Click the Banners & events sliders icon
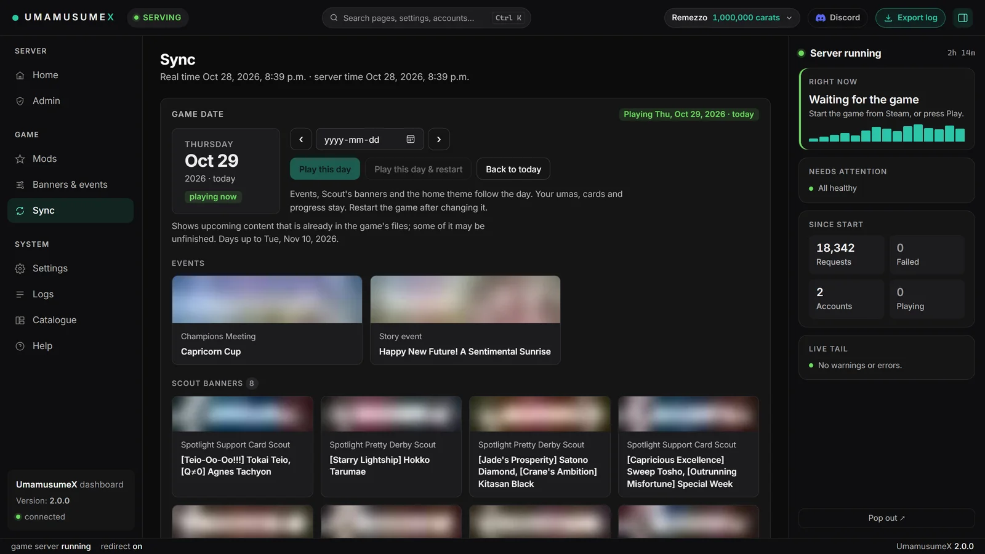 (20, 185)
